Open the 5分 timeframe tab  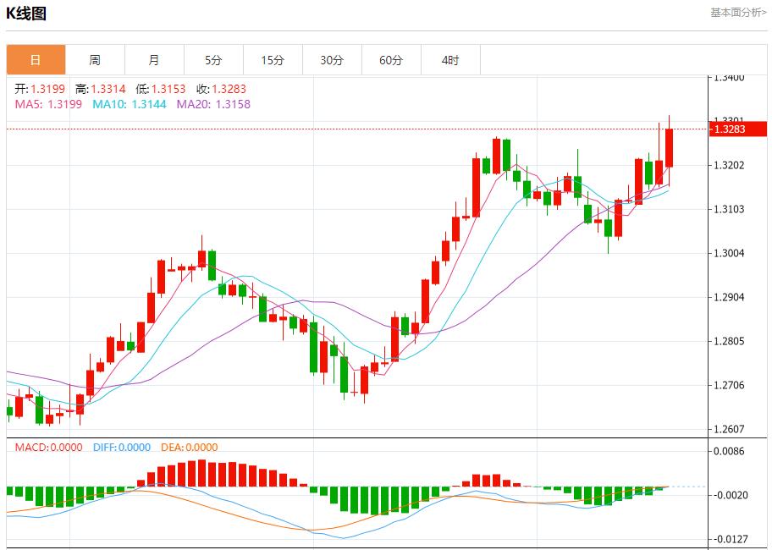213,60
